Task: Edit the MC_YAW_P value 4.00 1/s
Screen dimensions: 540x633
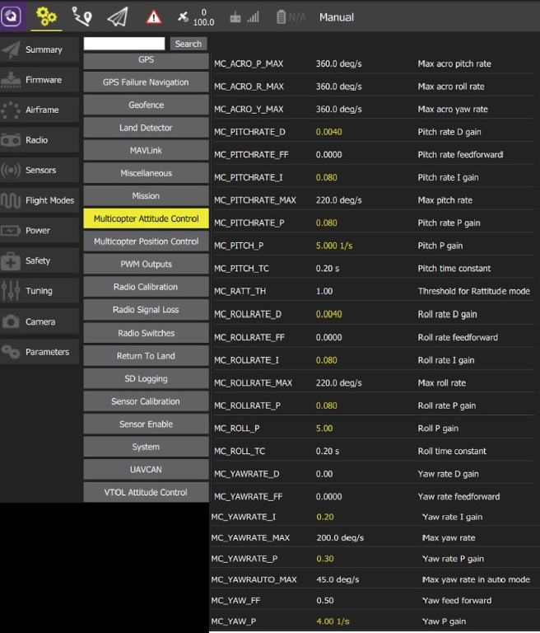Action: [333, 621]
